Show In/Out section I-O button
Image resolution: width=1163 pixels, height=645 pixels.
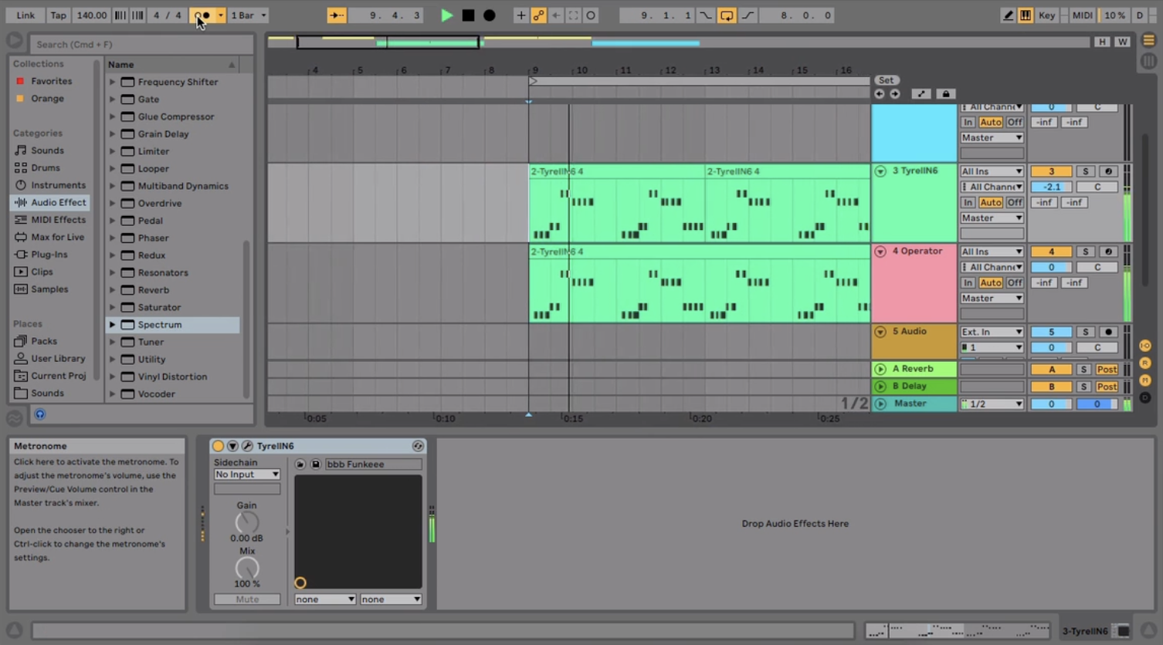[x=1145, y=346]
